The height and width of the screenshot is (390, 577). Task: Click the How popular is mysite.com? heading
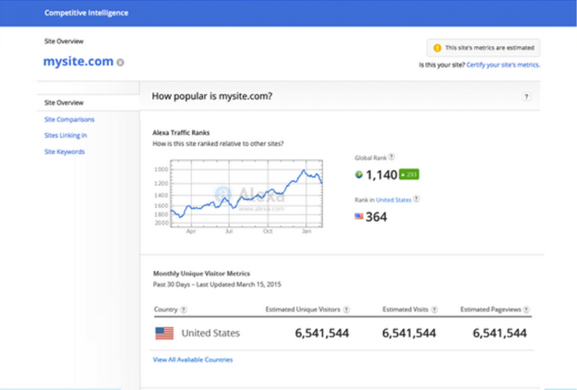[x=212, y=96]
